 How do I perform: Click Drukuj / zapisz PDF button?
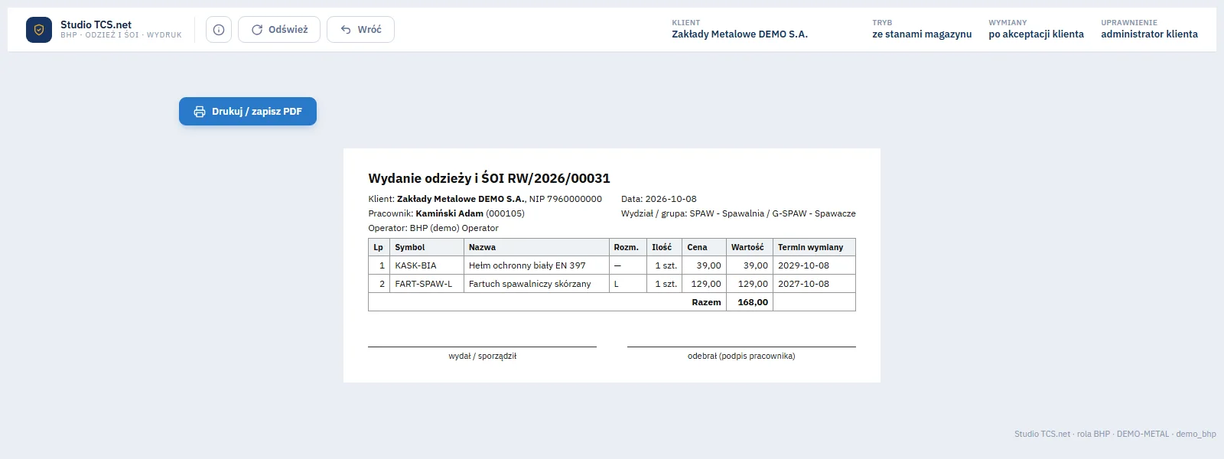click(248, 112)
